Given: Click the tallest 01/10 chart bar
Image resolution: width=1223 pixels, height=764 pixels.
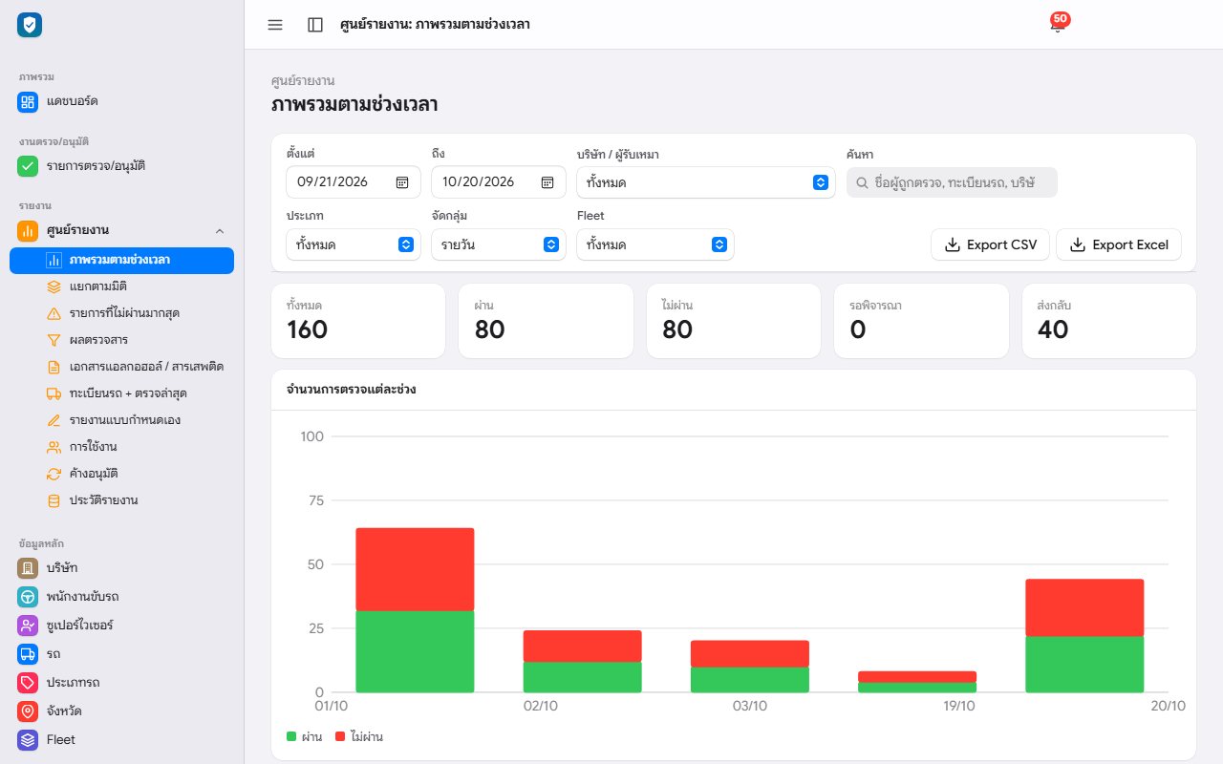Looking at the screenshot, I should pos(415,610).
